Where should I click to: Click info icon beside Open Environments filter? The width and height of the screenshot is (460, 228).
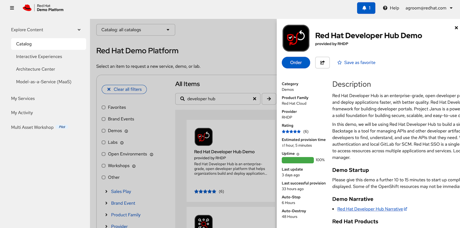(152, 154)
